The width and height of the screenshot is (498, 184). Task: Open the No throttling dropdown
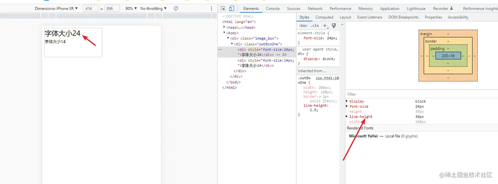[x=153, y=9]
